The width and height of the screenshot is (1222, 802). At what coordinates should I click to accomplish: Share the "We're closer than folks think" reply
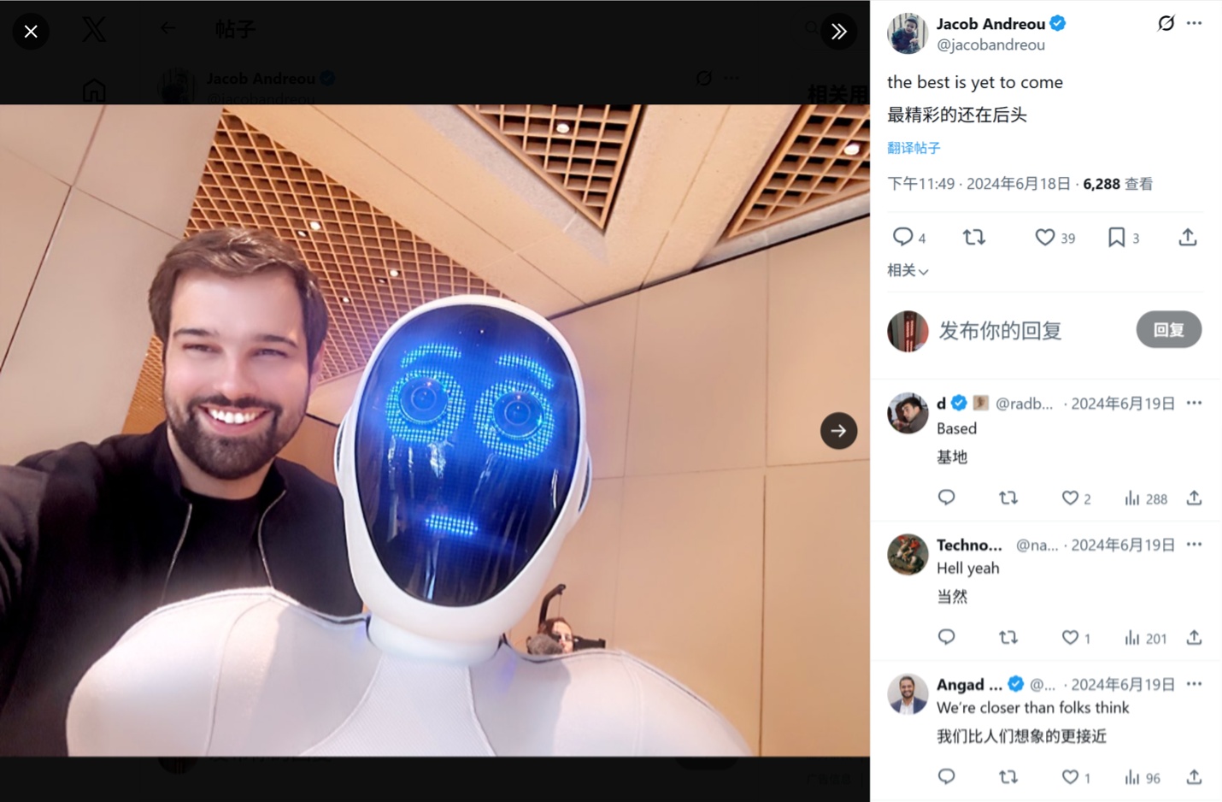click(1194, 777)
